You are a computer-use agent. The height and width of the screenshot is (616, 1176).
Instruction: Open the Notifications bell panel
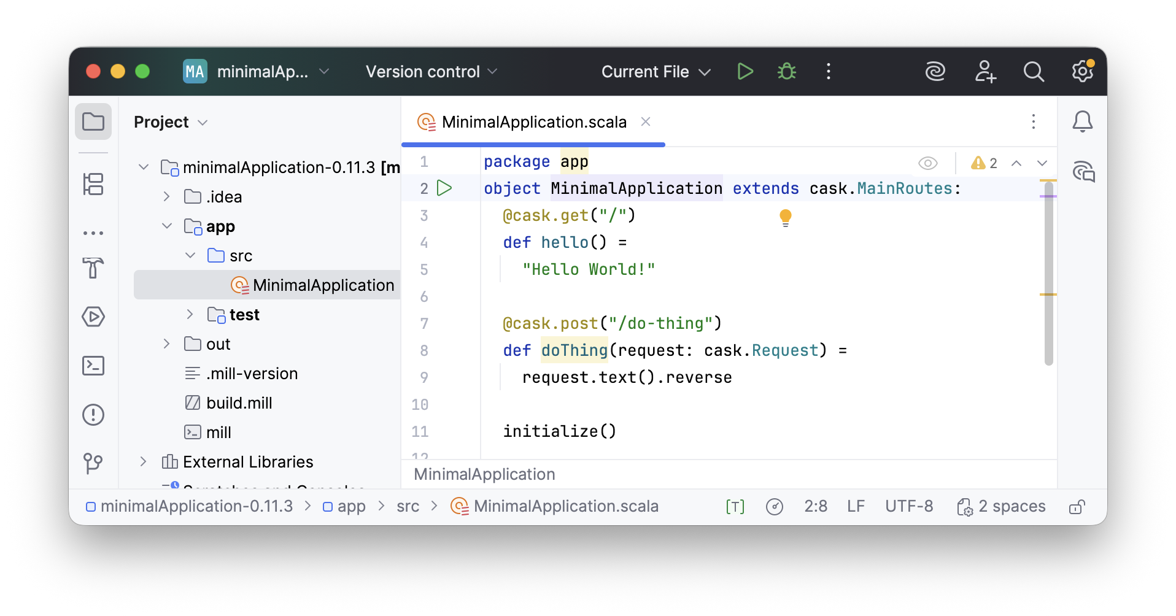1082,121
